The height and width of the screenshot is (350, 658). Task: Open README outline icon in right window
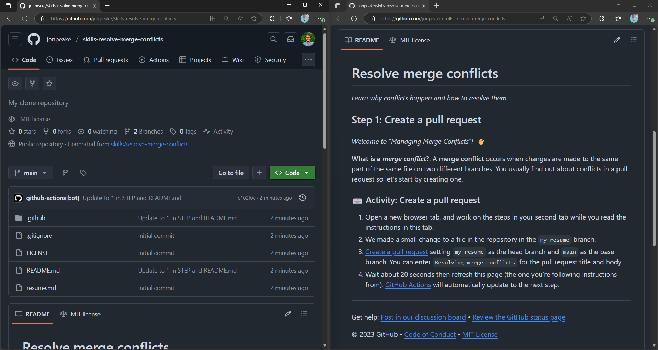[634, 40]
